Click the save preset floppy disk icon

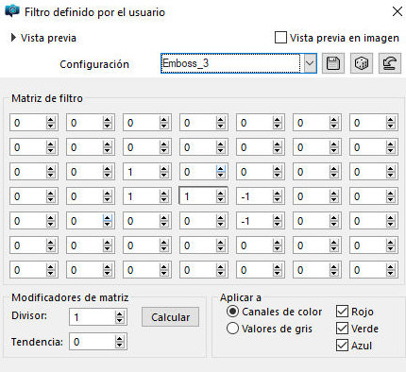click(333, 63)
